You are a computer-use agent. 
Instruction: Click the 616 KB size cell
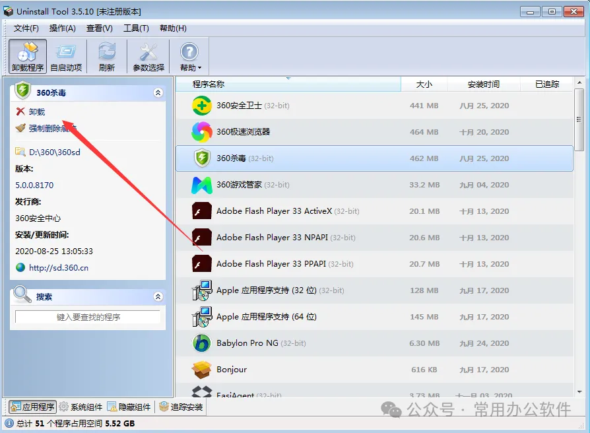pos(424,370)
